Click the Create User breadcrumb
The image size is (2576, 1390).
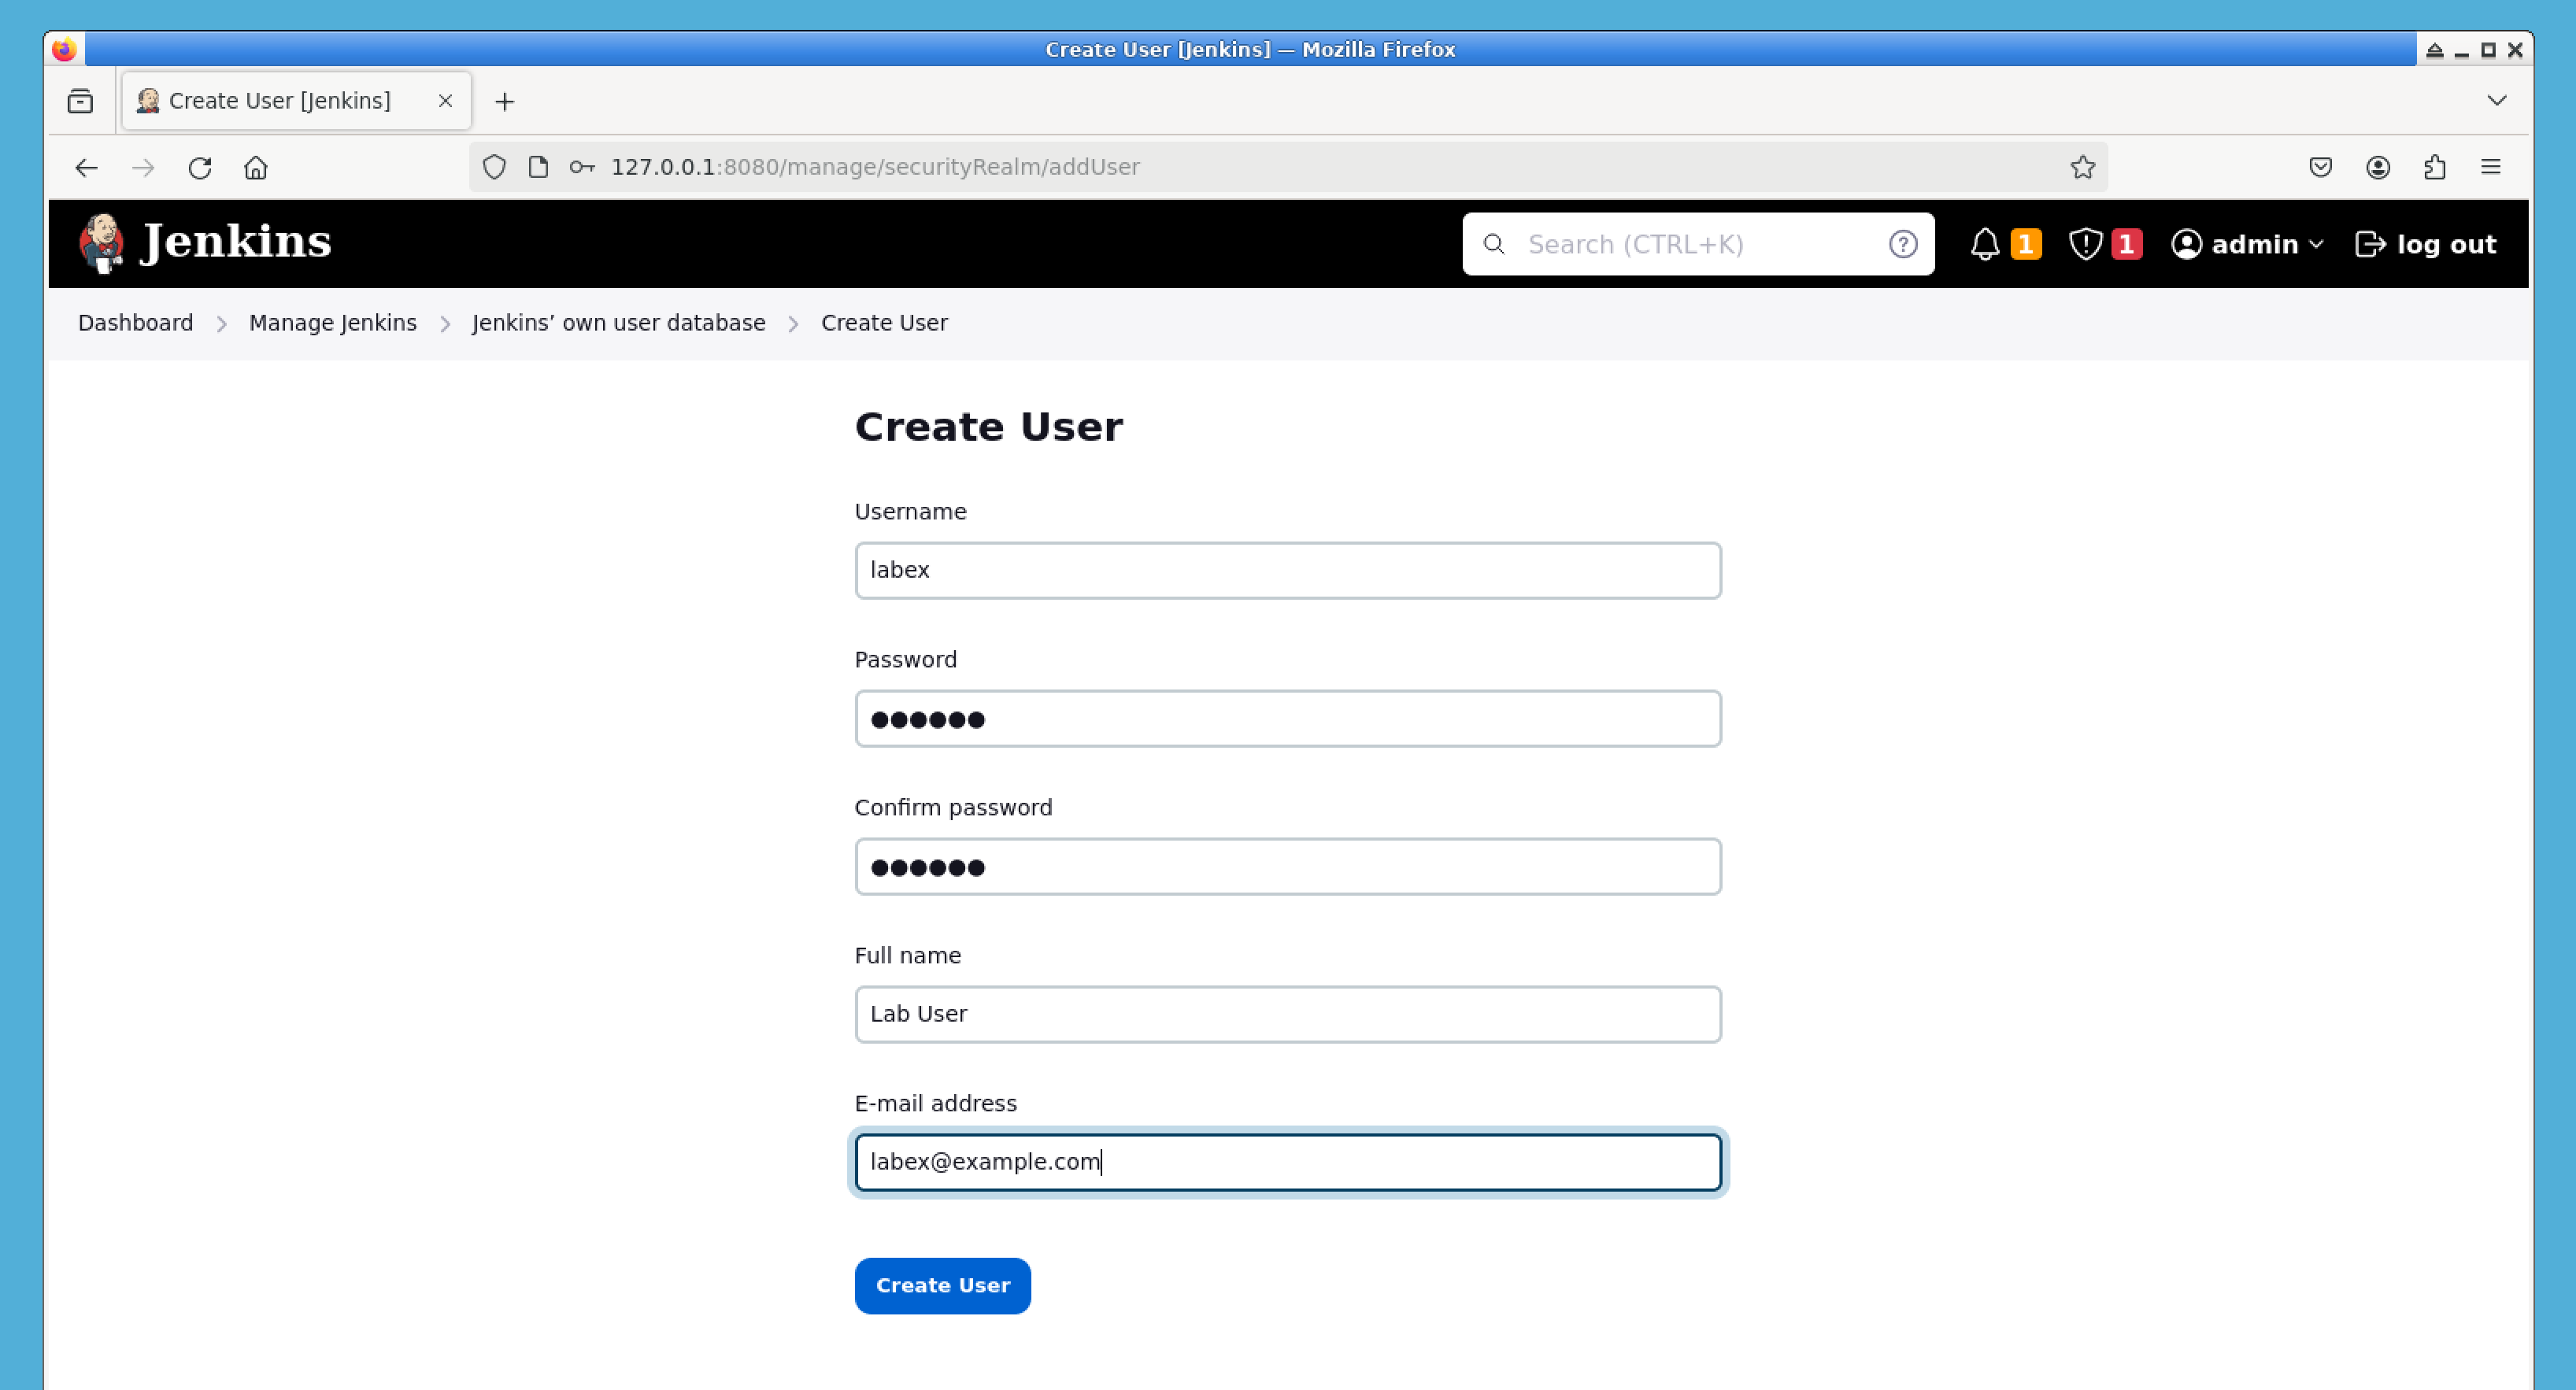884,323
